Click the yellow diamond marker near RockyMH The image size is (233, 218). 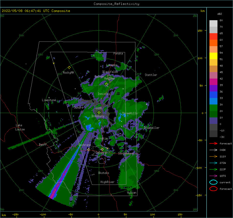tap(69, 68)
